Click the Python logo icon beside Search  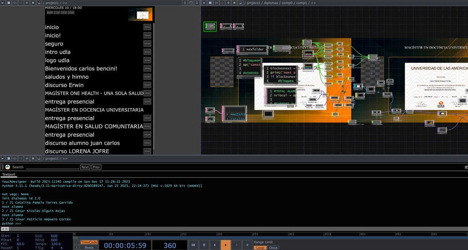pos(7,167)
